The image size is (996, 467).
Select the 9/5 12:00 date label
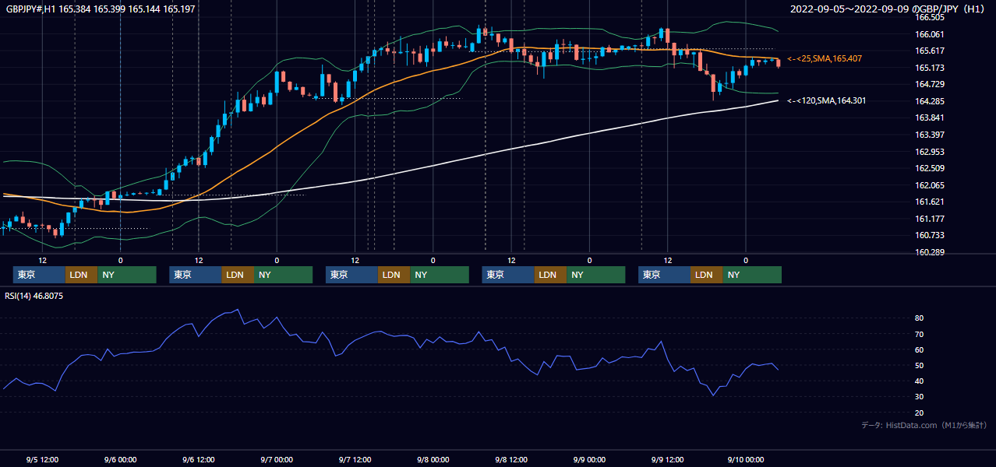point(43,459)
